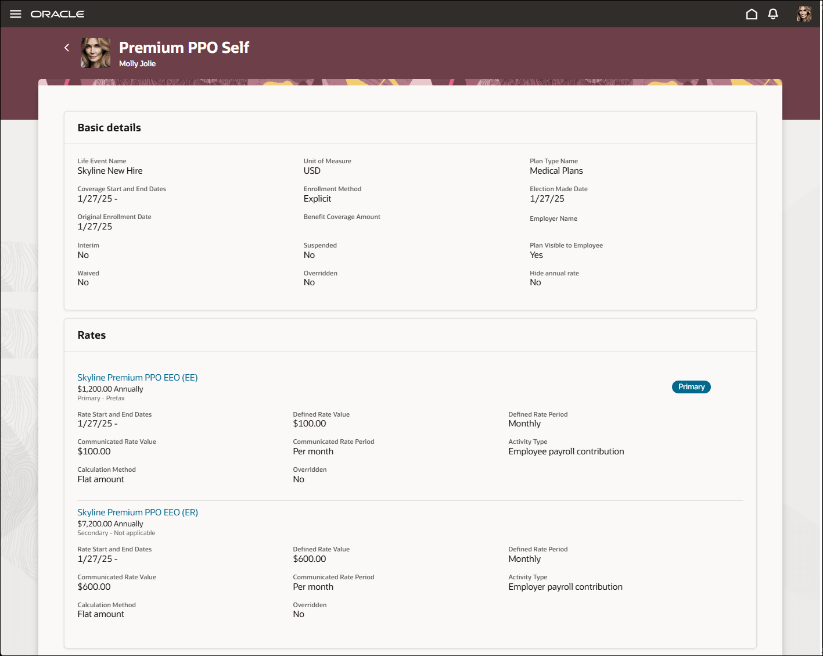Click the Rates section heading
The height and width of the screenshot is (656, 823).
[x=92, y=335]
